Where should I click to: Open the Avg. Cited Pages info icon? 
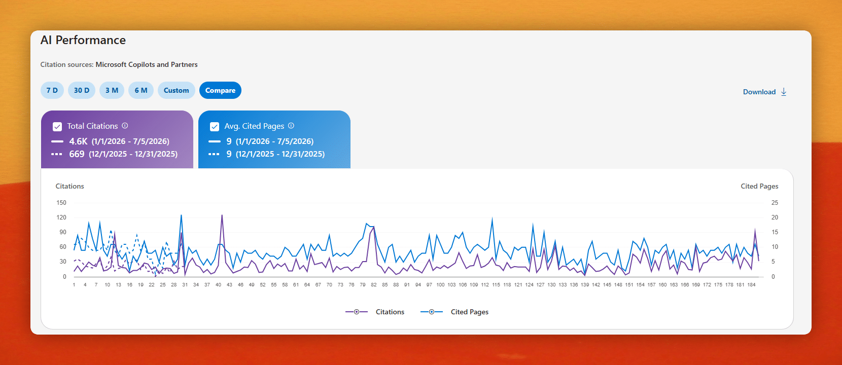click(291, 126)
